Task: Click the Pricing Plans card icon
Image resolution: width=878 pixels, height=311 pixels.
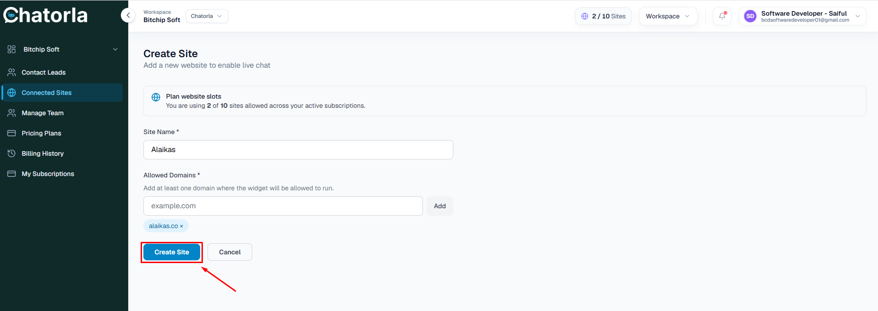Action: pyautogui.click(x=12, y=133)
